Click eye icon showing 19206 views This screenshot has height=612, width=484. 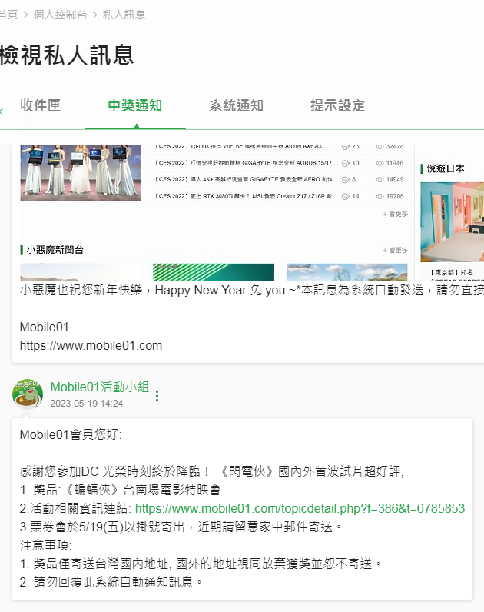click(x=380, y=196)
